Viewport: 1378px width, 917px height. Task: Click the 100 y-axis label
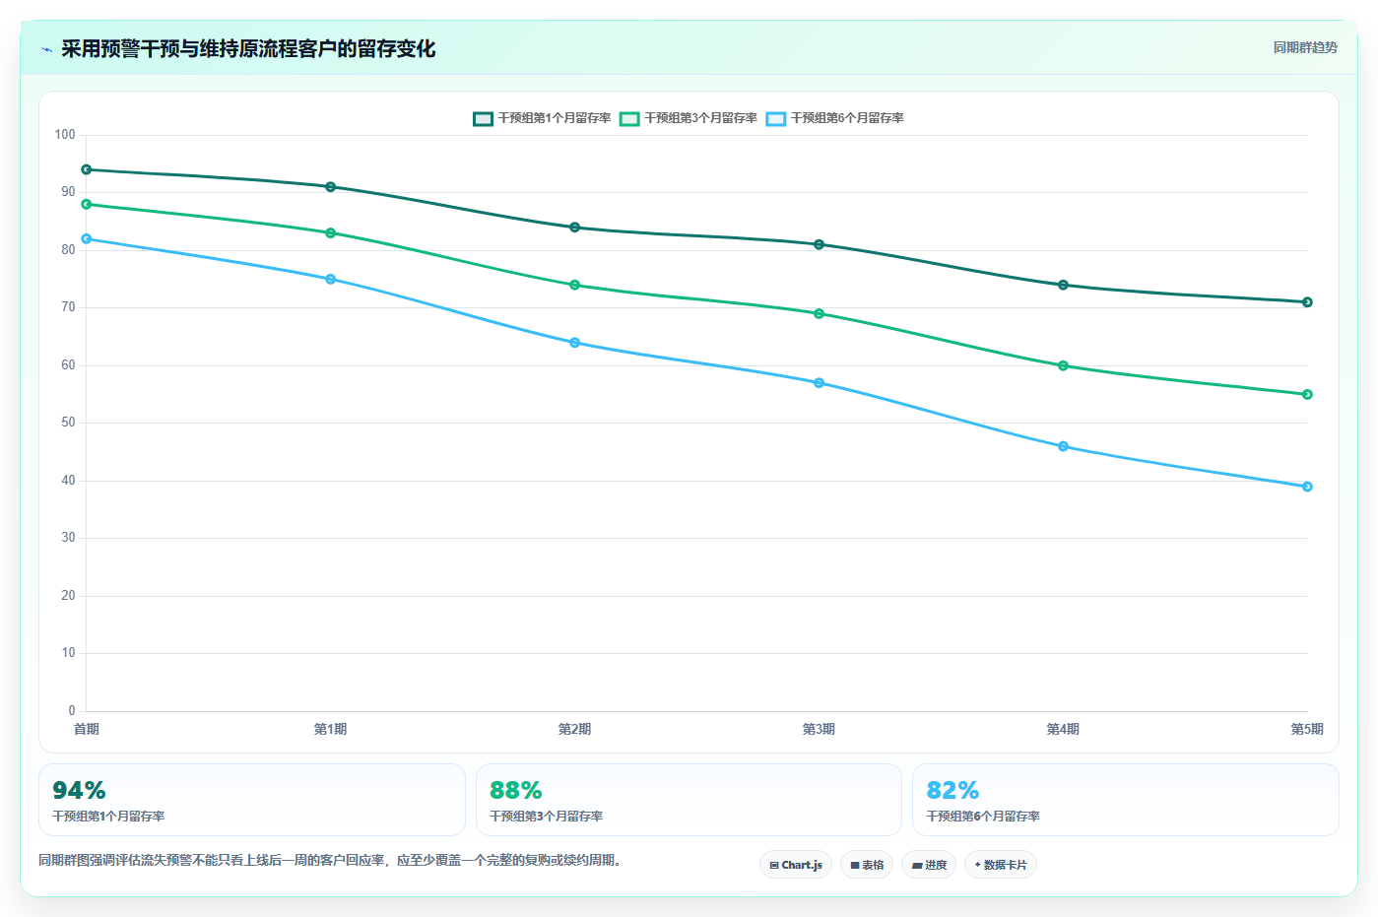pos(65,135)
